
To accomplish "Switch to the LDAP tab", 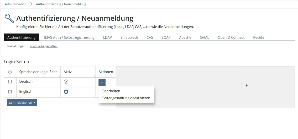I will click(107, 37).
